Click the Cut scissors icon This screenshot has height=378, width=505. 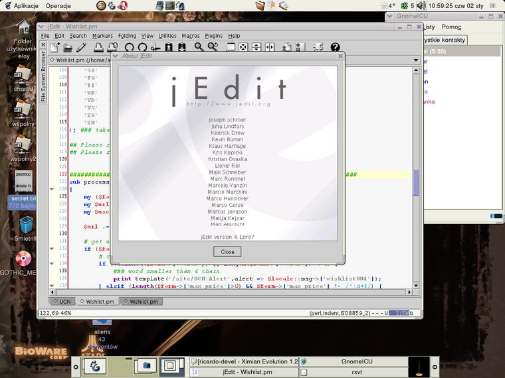pos(155,48)
